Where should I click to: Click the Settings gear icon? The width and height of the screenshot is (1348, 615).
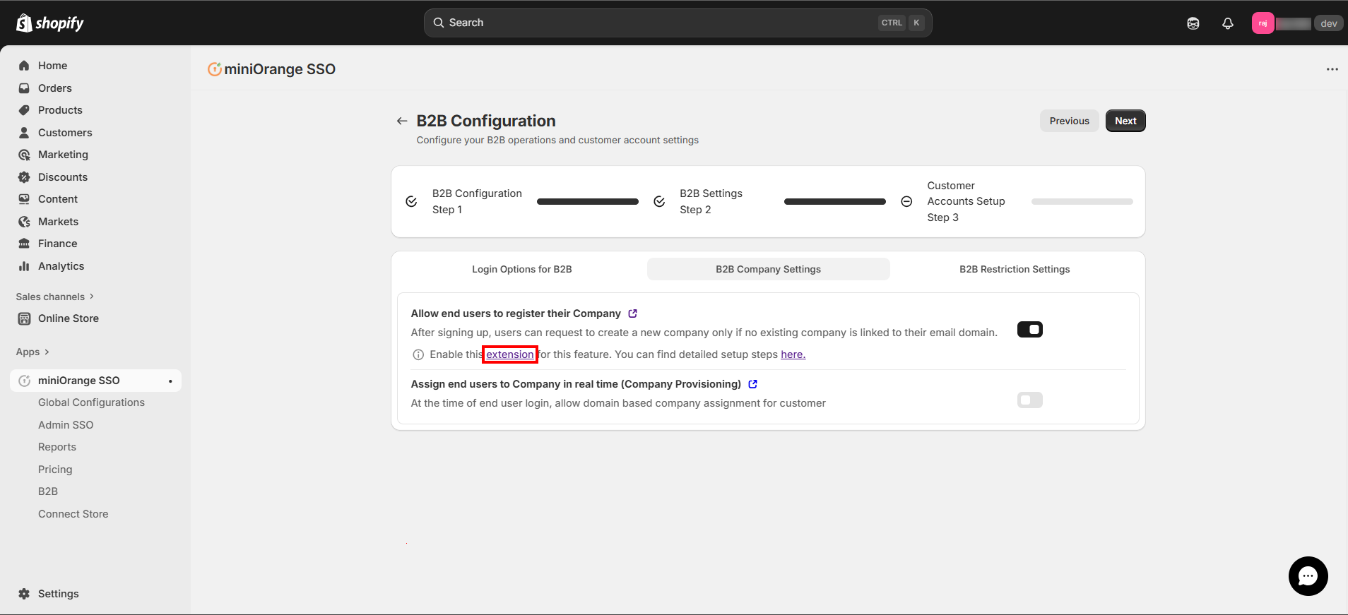coord(24,594)
